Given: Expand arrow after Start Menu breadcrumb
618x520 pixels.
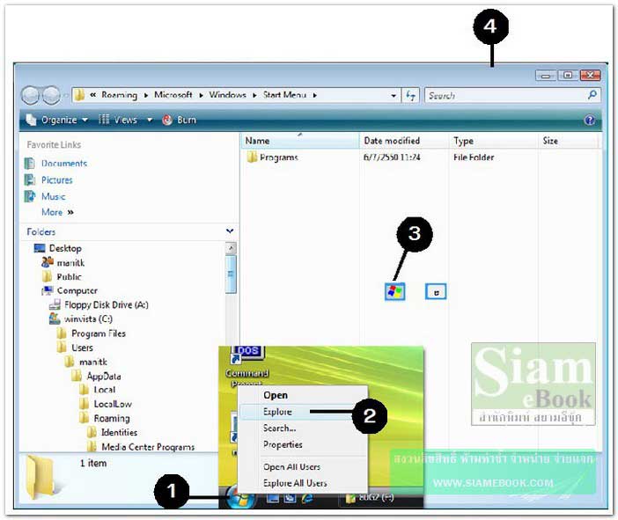Looking at the screenshot, I should [314, 95].
